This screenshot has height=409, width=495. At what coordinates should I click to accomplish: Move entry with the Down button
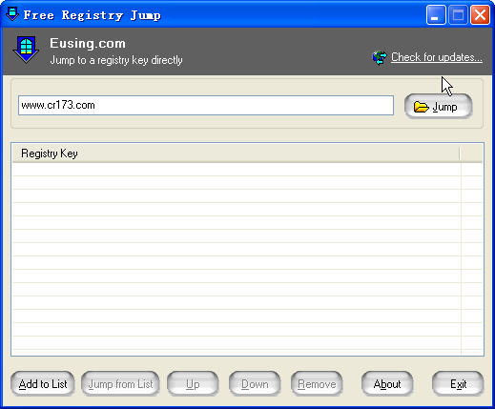click(x=255, y=383)
